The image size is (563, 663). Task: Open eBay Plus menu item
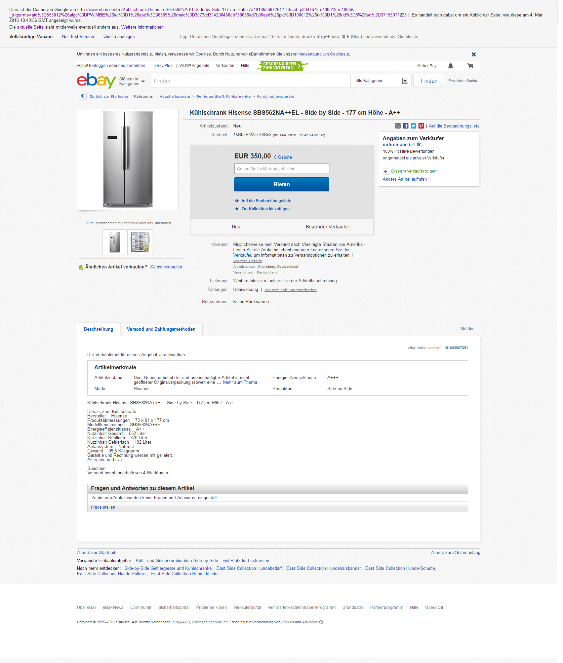(163, 66)
